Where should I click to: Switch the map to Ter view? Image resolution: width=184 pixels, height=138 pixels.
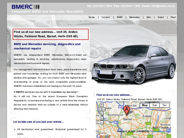coord(165,105)
